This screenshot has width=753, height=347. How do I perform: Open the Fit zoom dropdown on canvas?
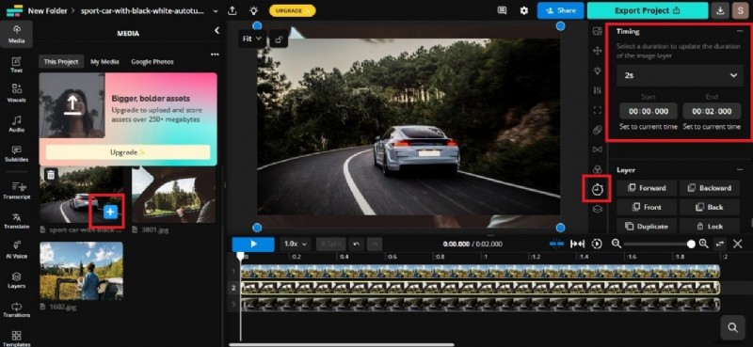[251, 39]
